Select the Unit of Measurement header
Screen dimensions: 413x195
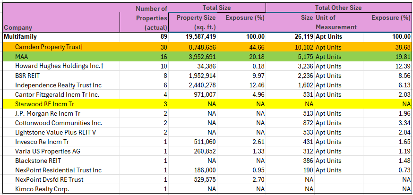[336, 22]
